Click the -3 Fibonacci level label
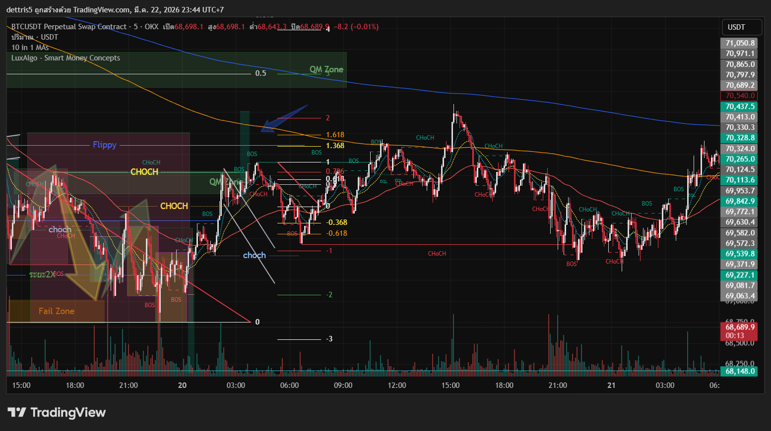The image size is (771, 431). point(329,339)
